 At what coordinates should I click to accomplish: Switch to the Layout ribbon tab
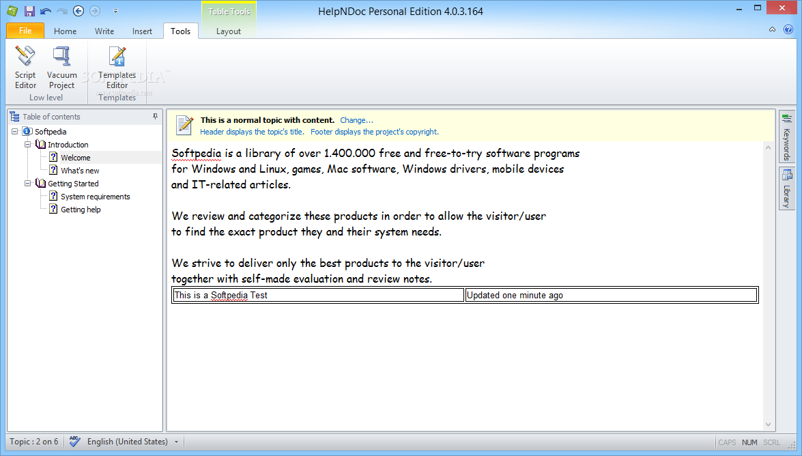pyautogui.click(x=229, y=31)
